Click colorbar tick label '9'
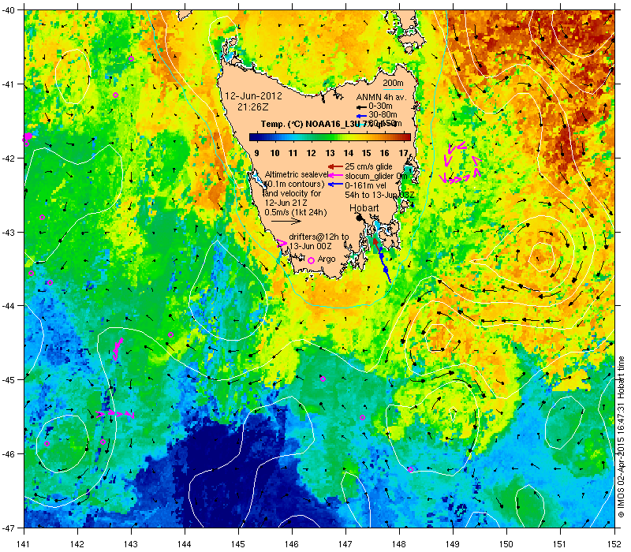The image size is (631, 552). (x=257, y=153)
